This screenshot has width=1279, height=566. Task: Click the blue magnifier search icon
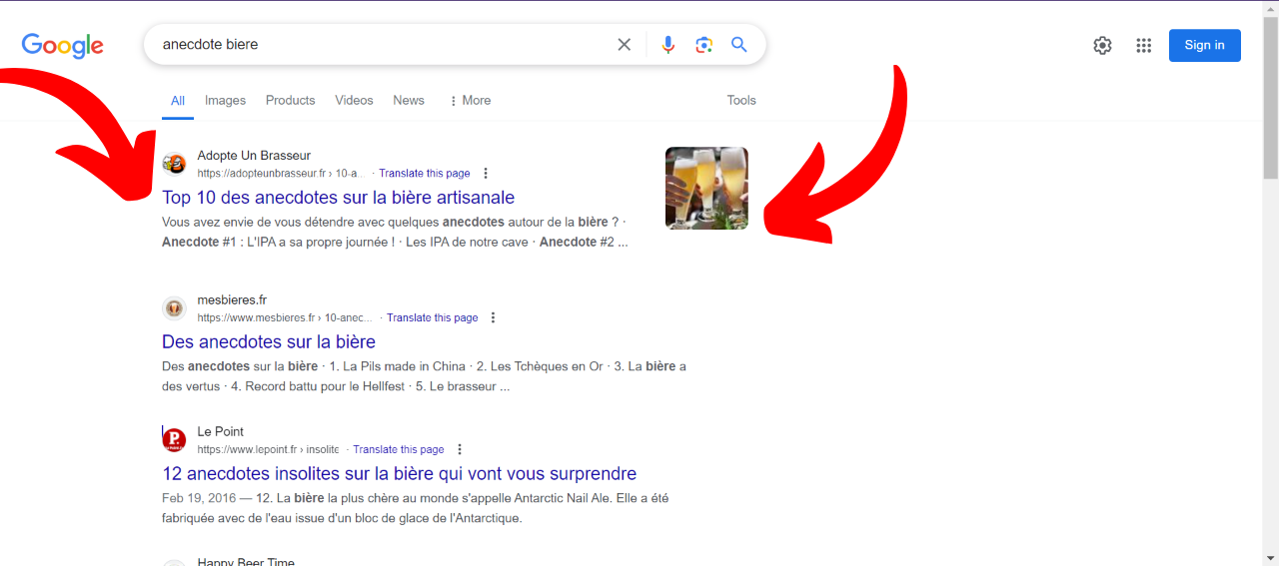tap(739, 45)
